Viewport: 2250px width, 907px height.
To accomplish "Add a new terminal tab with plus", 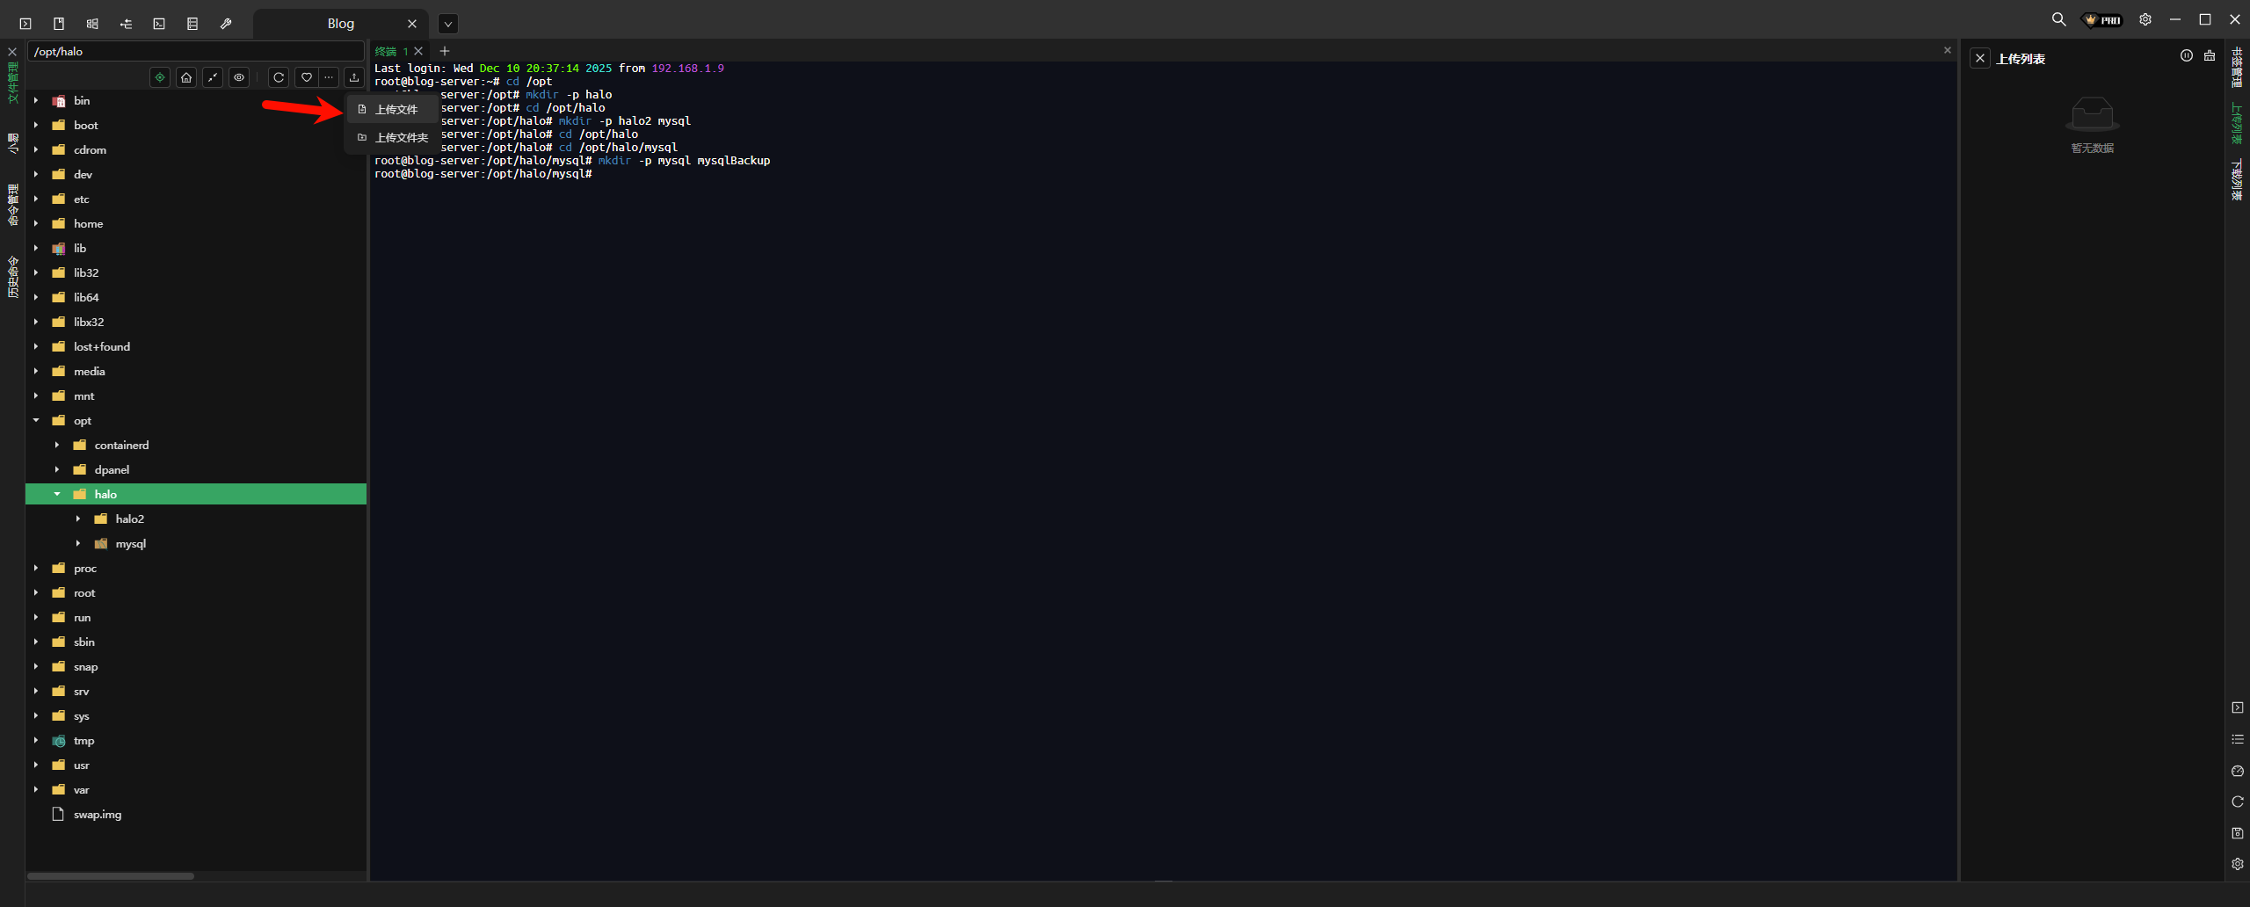I will (445, 51).
